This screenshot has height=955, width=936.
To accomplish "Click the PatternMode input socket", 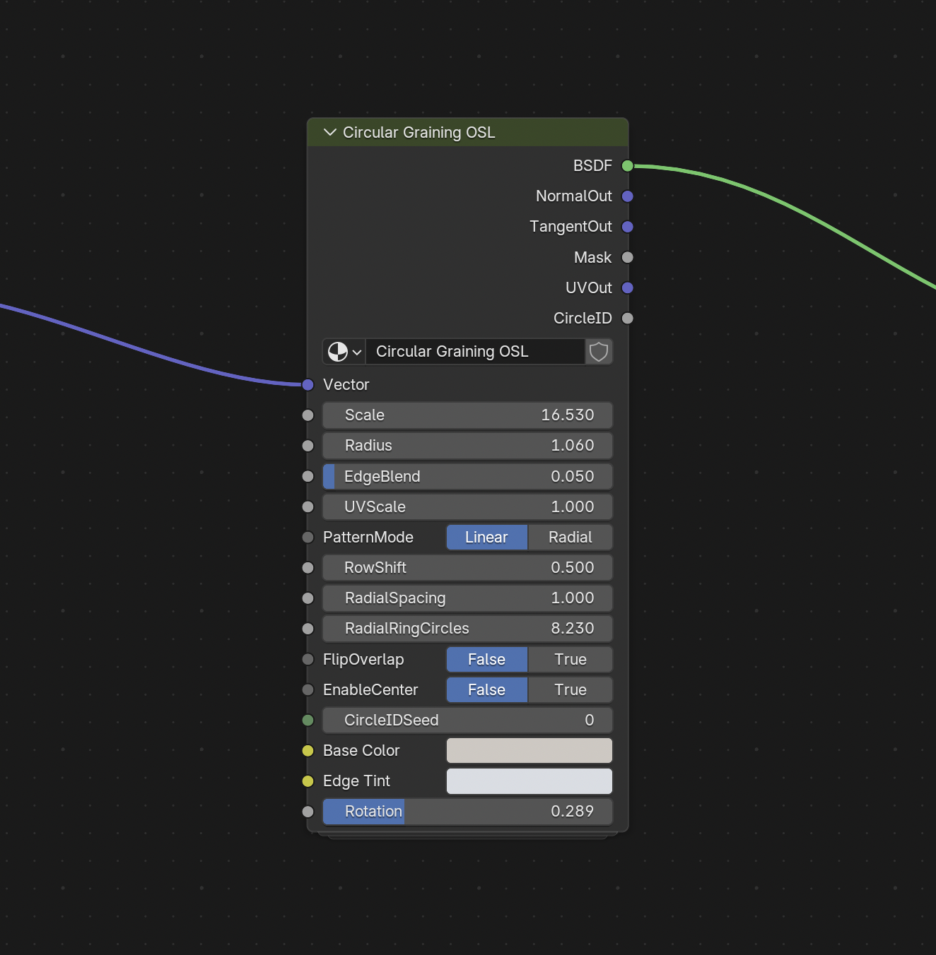I will tap(308, 537).
